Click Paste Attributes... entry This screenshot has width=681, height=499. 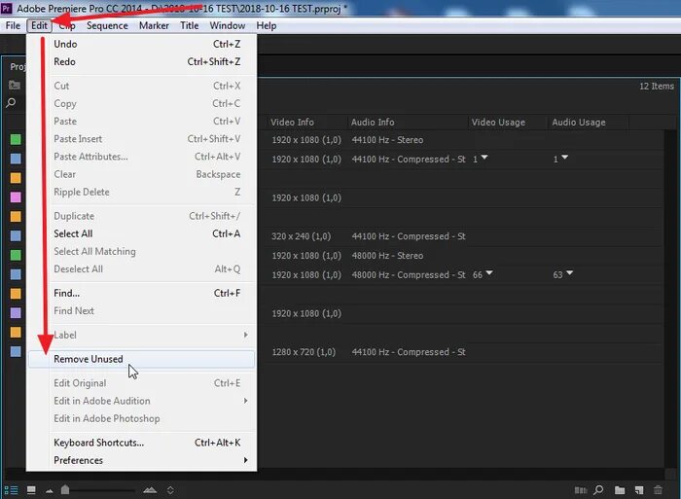(x=142, y=157)
